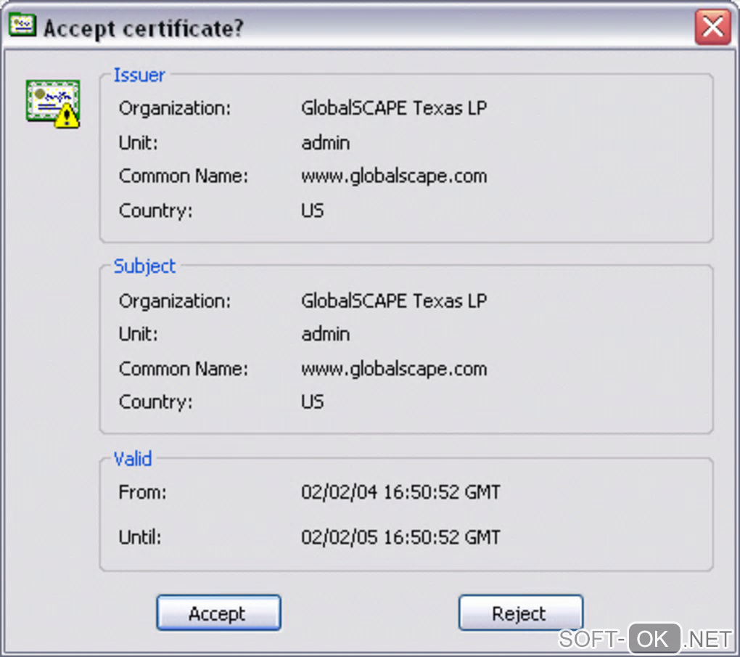The image size is (740, 657).
Task: Click the valid Until date 02/02/05
Action: click(400, 537)
